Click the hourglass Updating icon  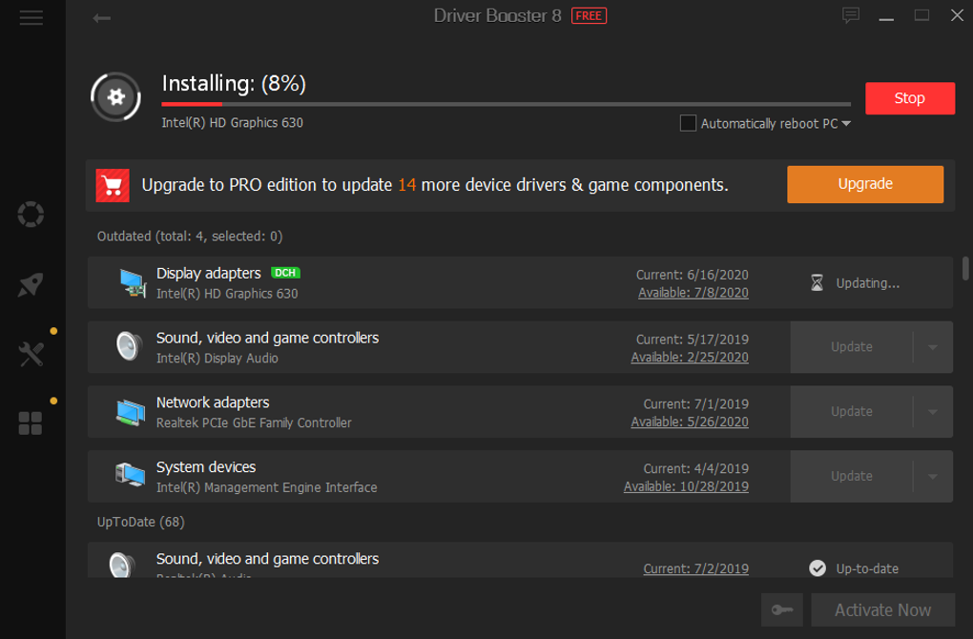pos(817,283)
